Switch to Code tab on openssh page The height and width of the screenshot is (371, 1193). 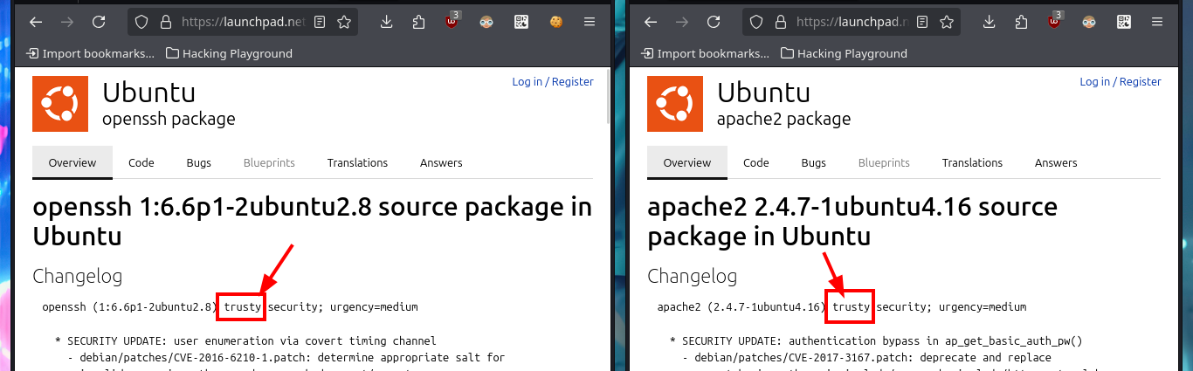[x=141, y=162]
